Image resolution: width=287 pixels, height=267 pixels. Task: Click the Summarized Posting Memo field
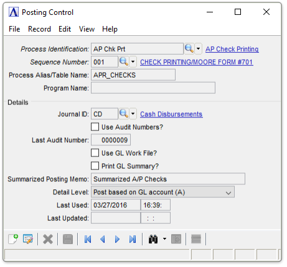[x=168, y=179]
